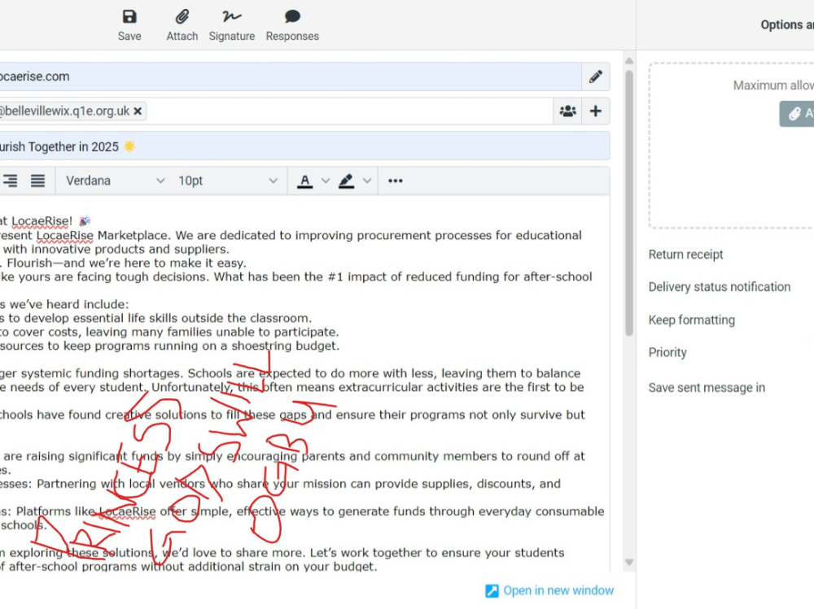
Task: Click the Priority option label
Action: pos(667,353)
